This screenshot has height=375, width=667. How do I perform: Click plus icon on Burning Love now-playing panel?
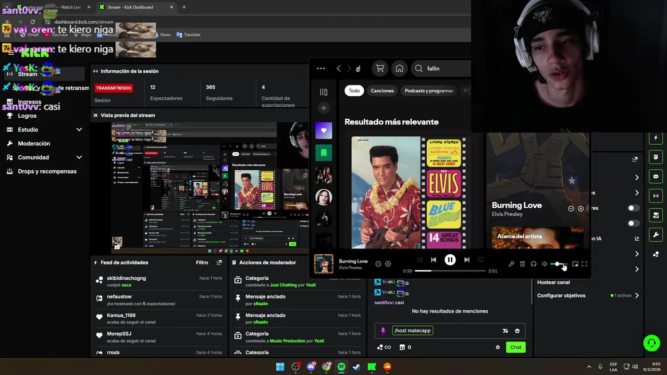coord(580,208)
